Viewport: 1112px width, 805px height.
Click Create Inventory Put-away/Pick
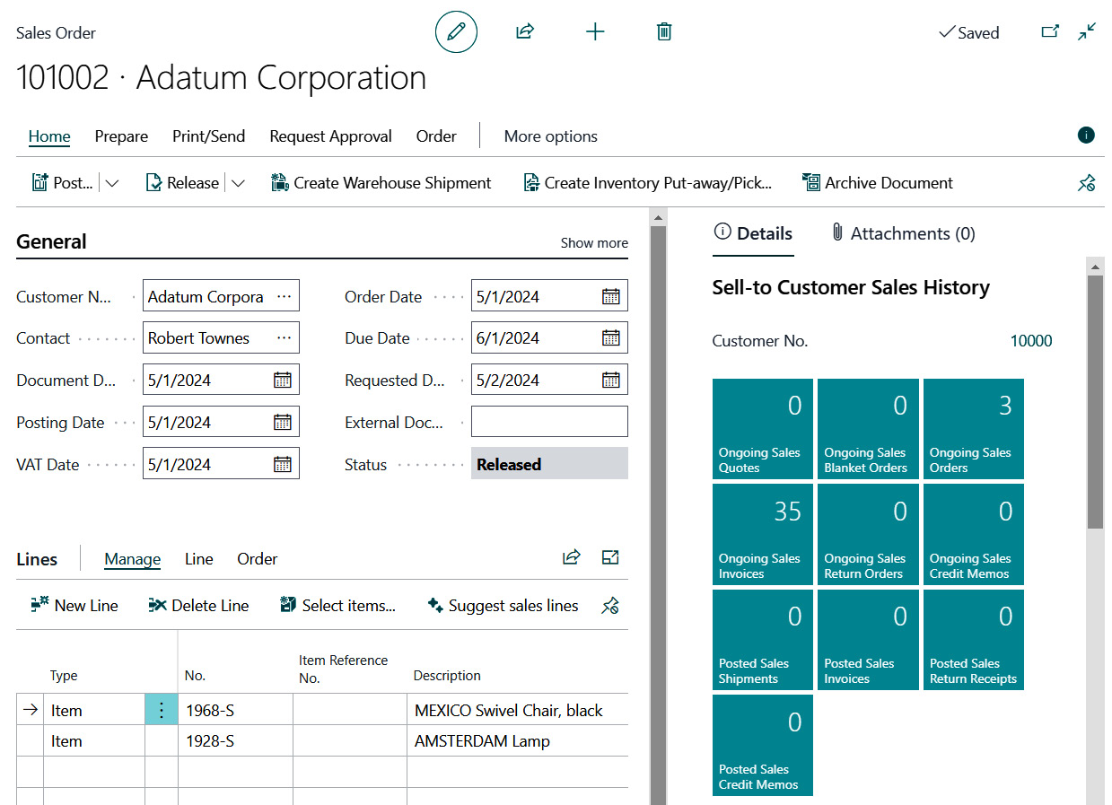(647, 183)
